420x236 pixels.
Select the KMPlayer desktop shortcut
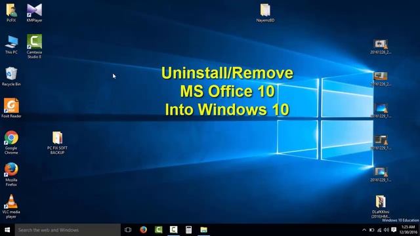pos(34,12)
